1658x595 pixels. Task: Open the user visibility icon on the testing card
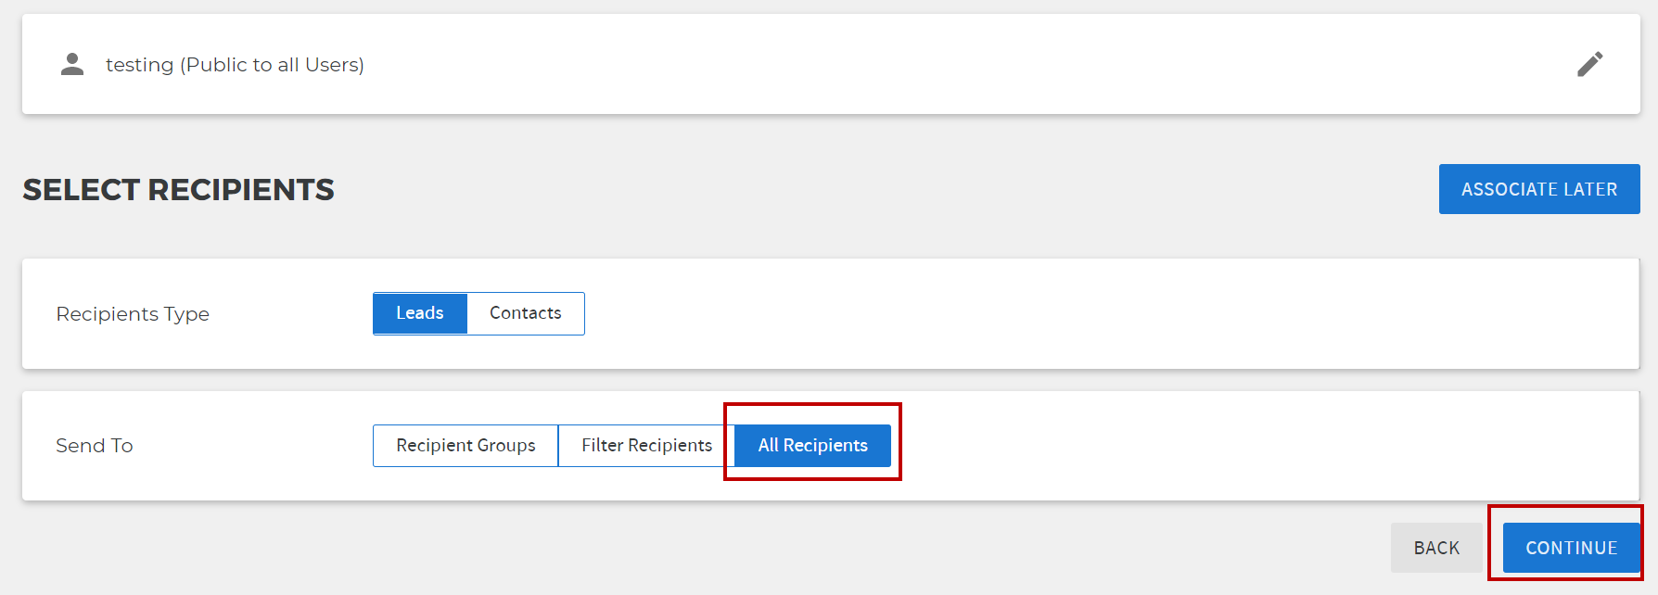coord(72,64)
